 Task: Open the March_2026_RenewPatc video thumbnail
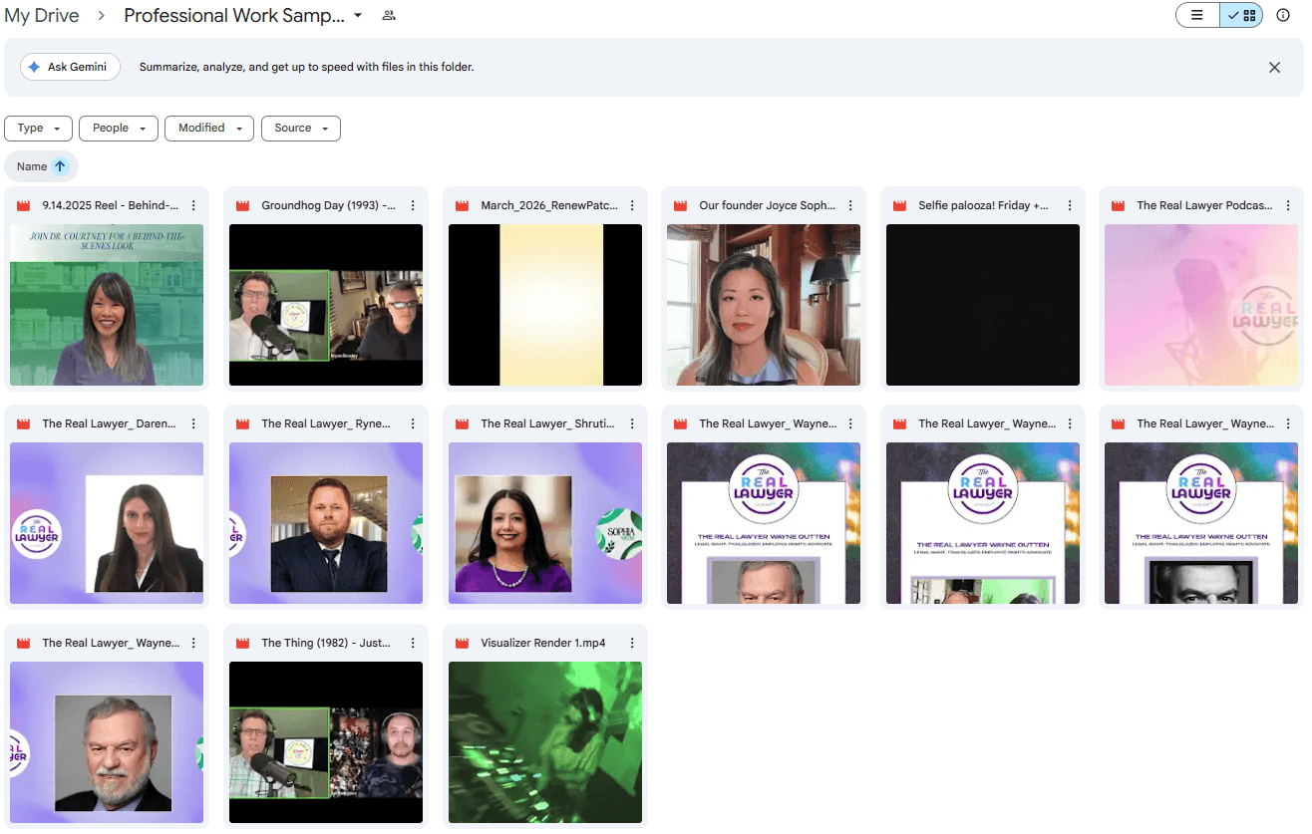click(545, 305)
